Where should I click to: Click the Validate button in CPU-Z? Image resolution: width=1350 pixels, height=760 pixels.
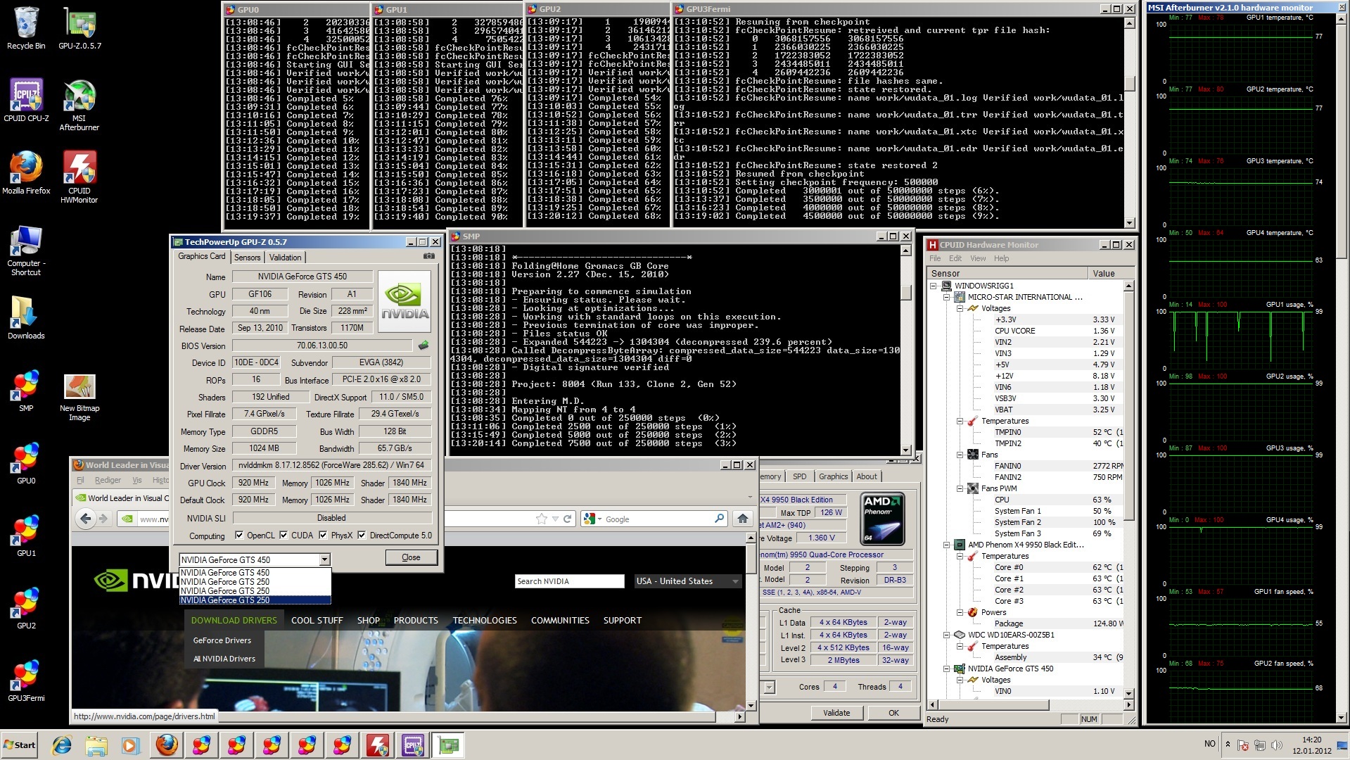[836, 713]
